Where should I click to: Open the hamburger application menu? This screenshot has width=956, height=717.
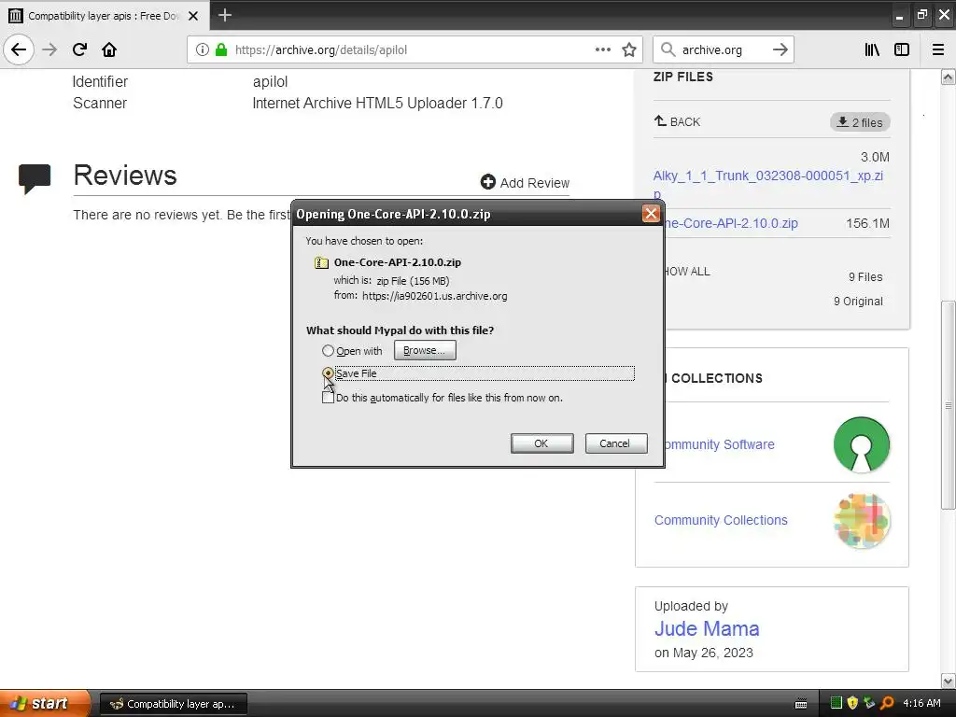(938, 49)
